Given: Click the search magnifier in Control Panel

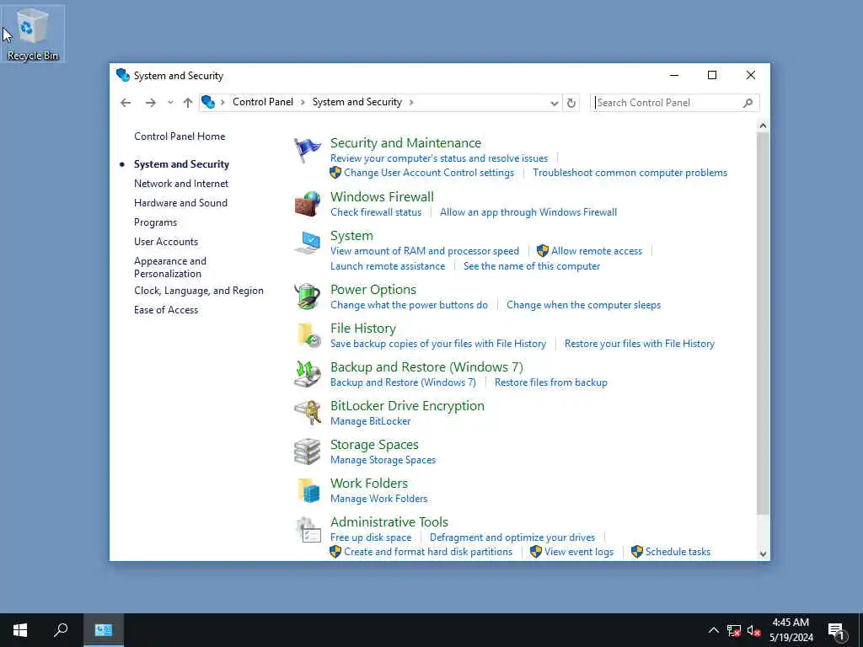Looking at the screenshot, I should (748, 103).
